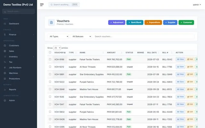Click the magnifier icon in sidebar search
This screenshot has width=205, height=128.
click(x=5, y=12)
